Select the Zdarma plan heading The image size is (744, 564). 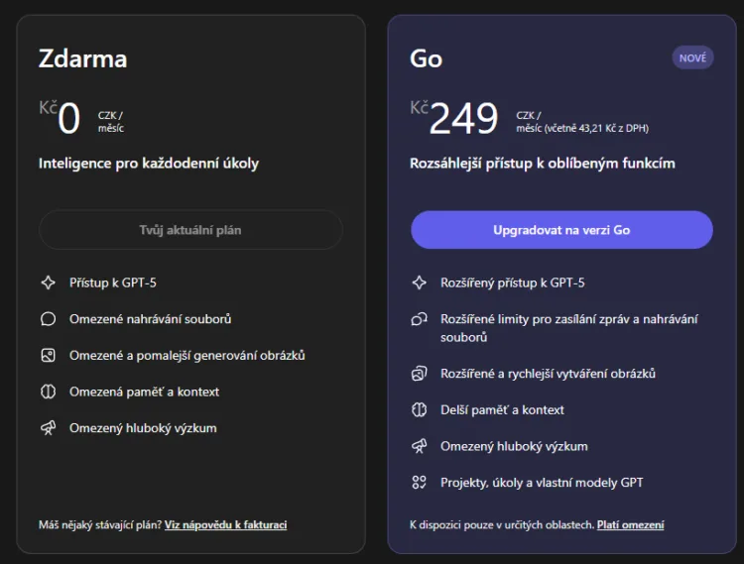tap(83, 58)
